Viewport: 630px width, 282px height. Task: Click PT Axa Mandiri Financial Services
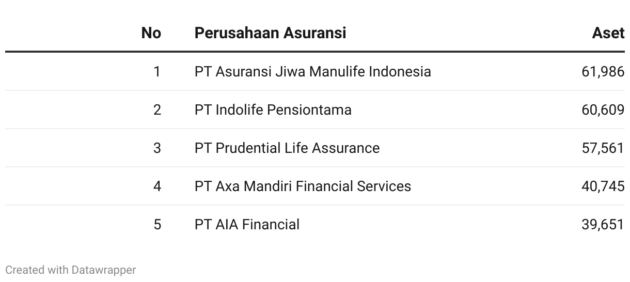[x=303, y=186]
